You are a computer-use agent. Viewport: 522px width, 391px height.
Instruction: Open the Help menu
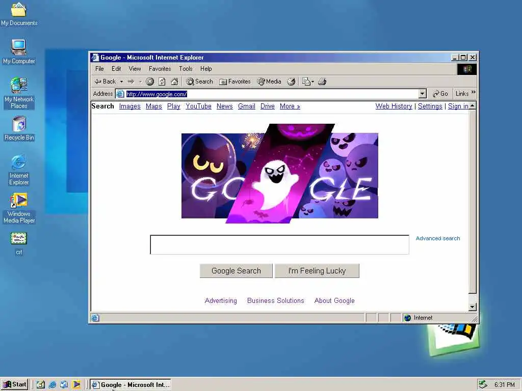pyautogui.click(x=206, y=69)
